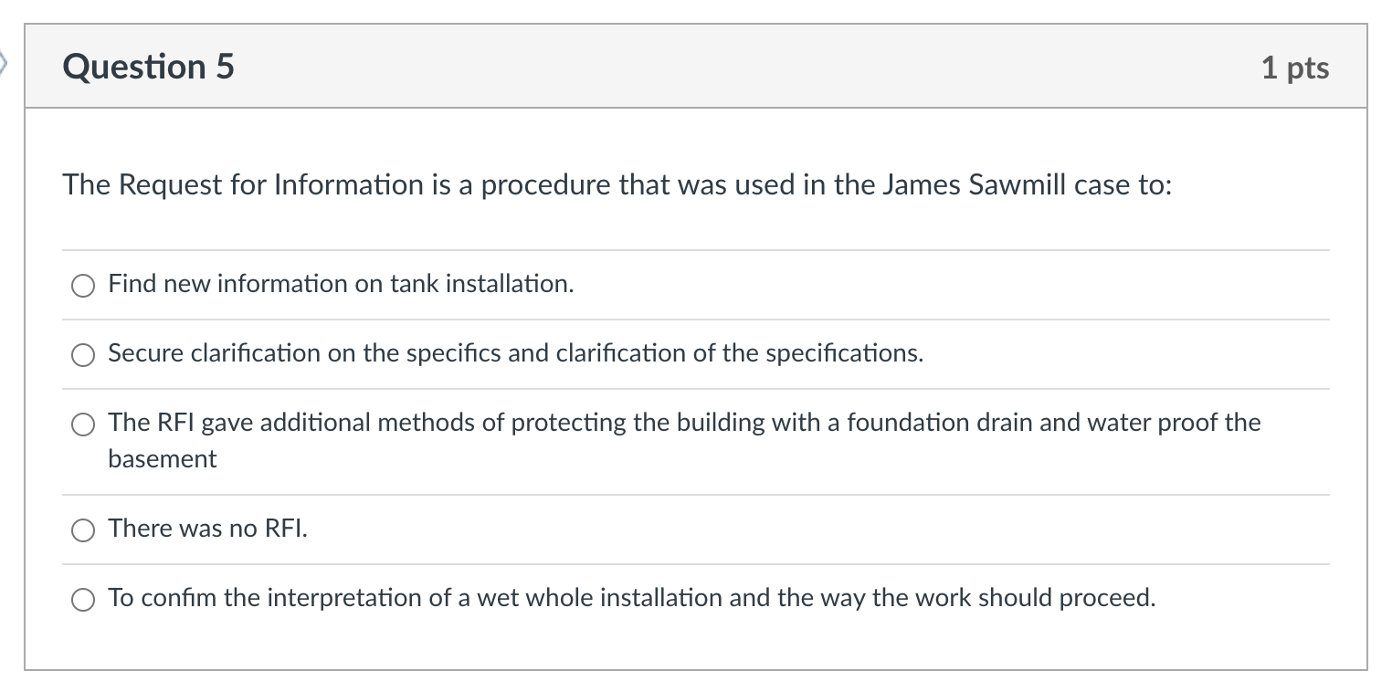Screen dimensions: 1392x692
Task: Click the Question 5 header bar
Action: point(694,66)
